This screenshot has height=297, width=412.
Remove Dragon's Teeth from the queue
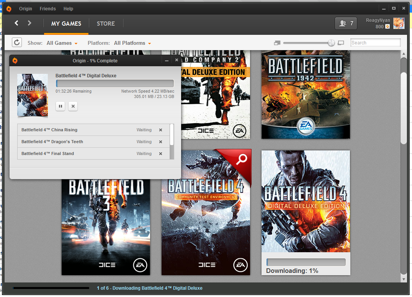(160, 142)
